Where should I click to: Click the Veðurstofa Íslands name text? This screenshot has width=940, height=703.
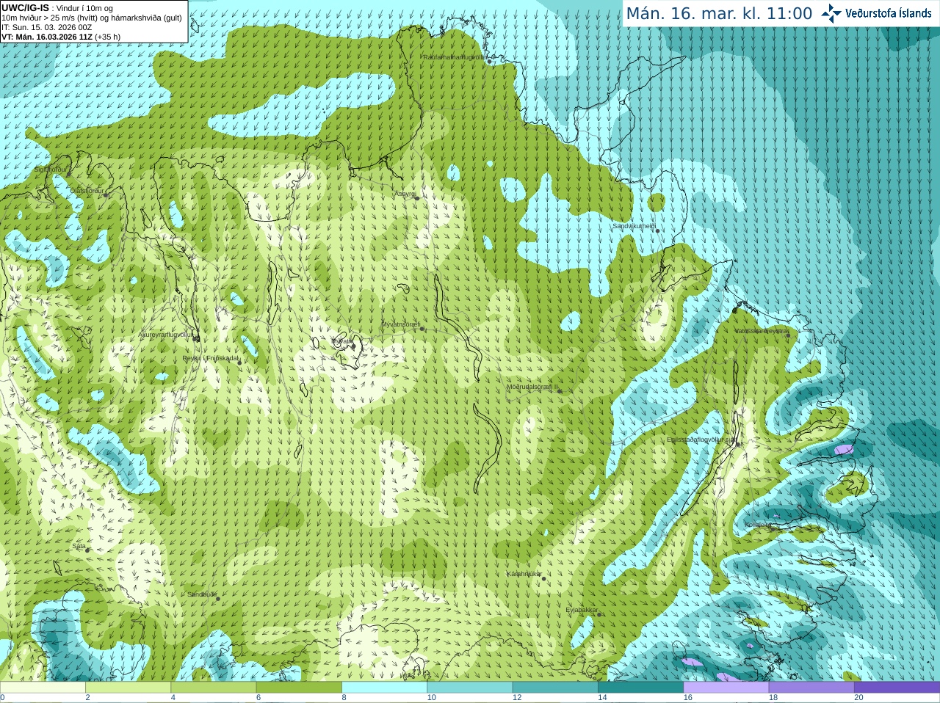click(888, 13)
